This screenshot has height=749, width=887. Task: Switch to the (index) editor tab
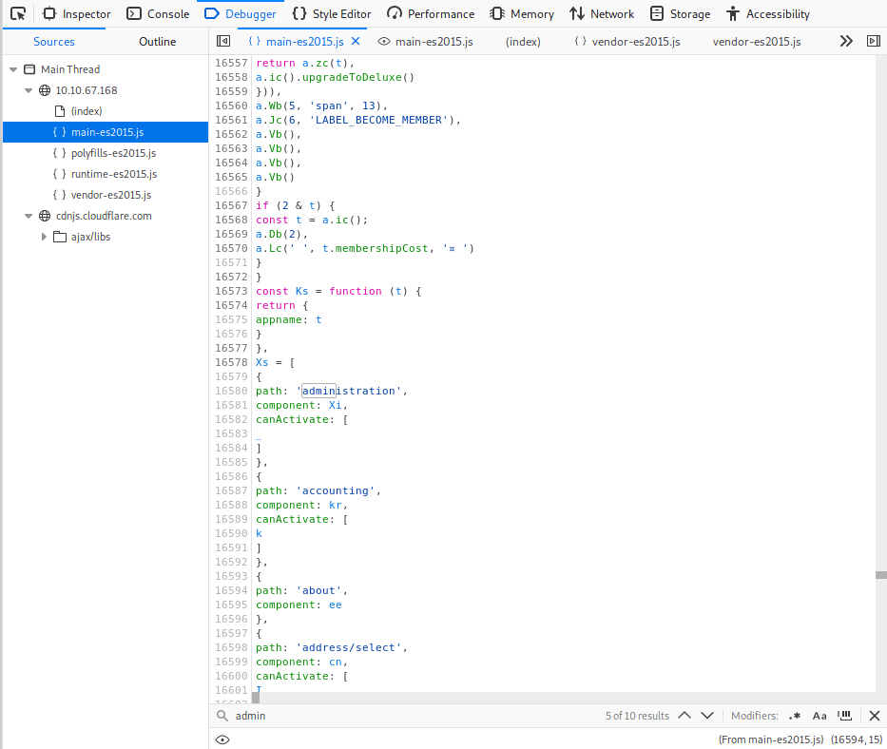click(x=523, y=41)
